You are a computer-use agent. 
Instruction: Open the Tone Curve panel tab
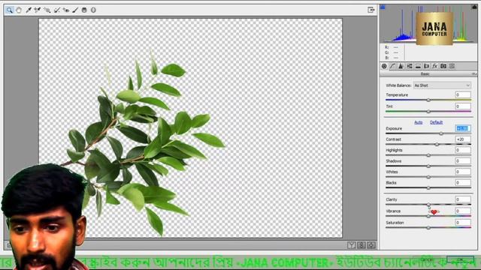pyautogui.click(x=392, y=66)
